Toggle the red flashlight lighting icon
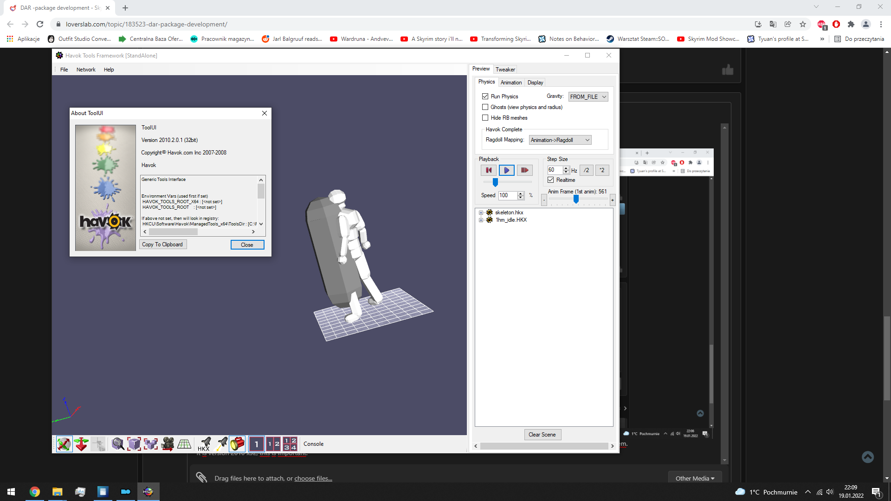The image size is (891, 501). [238, 444]
